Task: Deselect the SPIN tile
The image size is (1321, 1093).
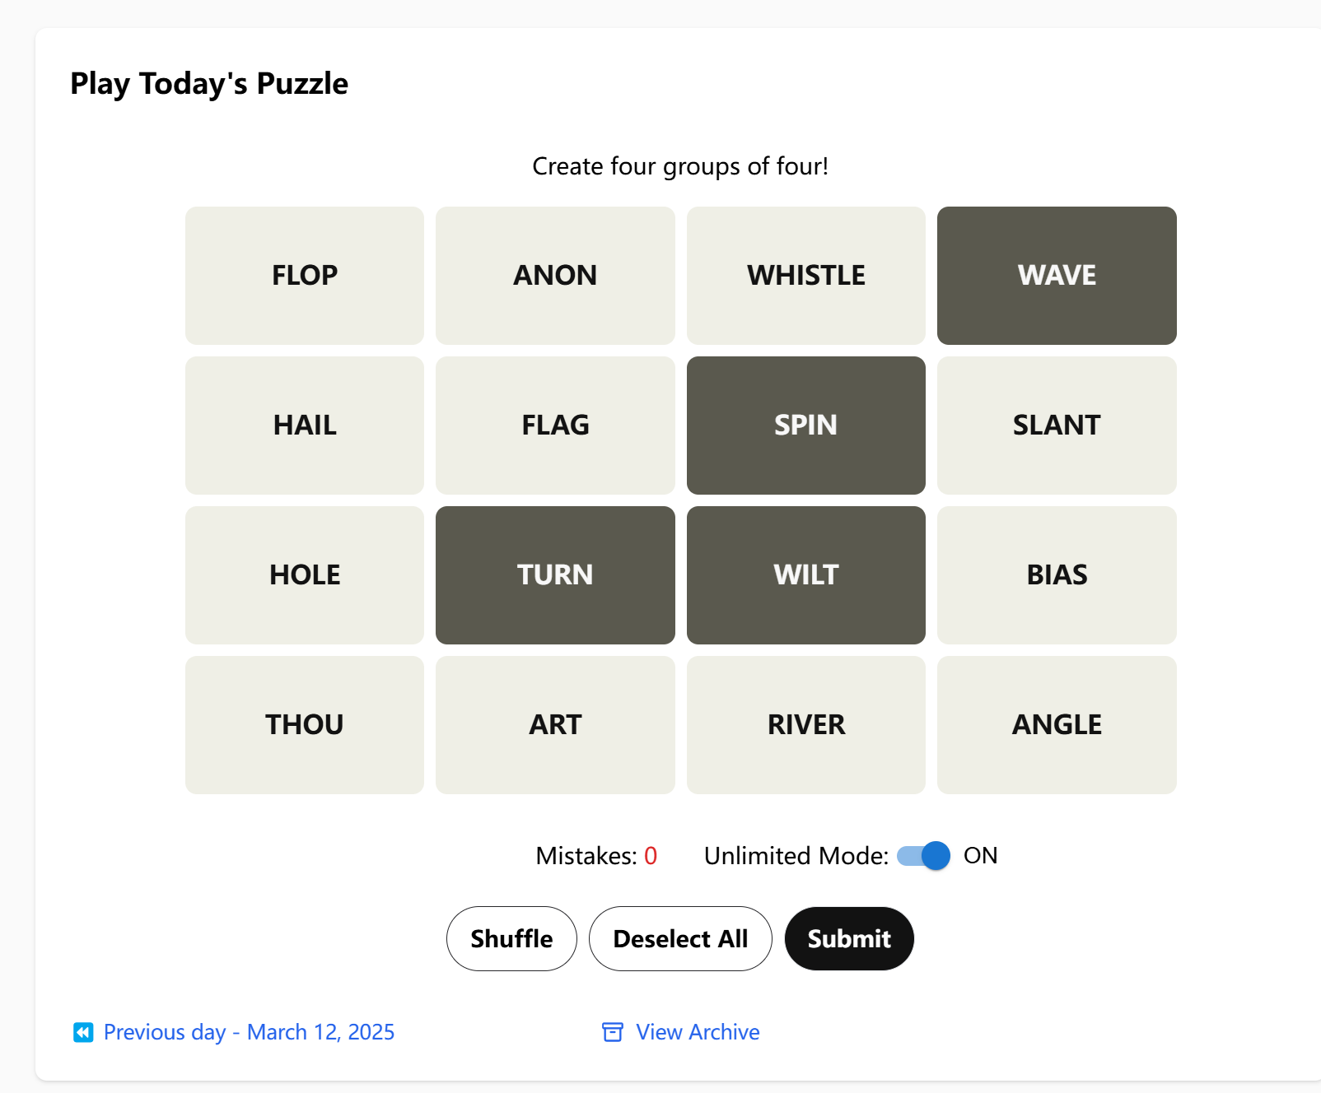Action: tap(805, 426)
